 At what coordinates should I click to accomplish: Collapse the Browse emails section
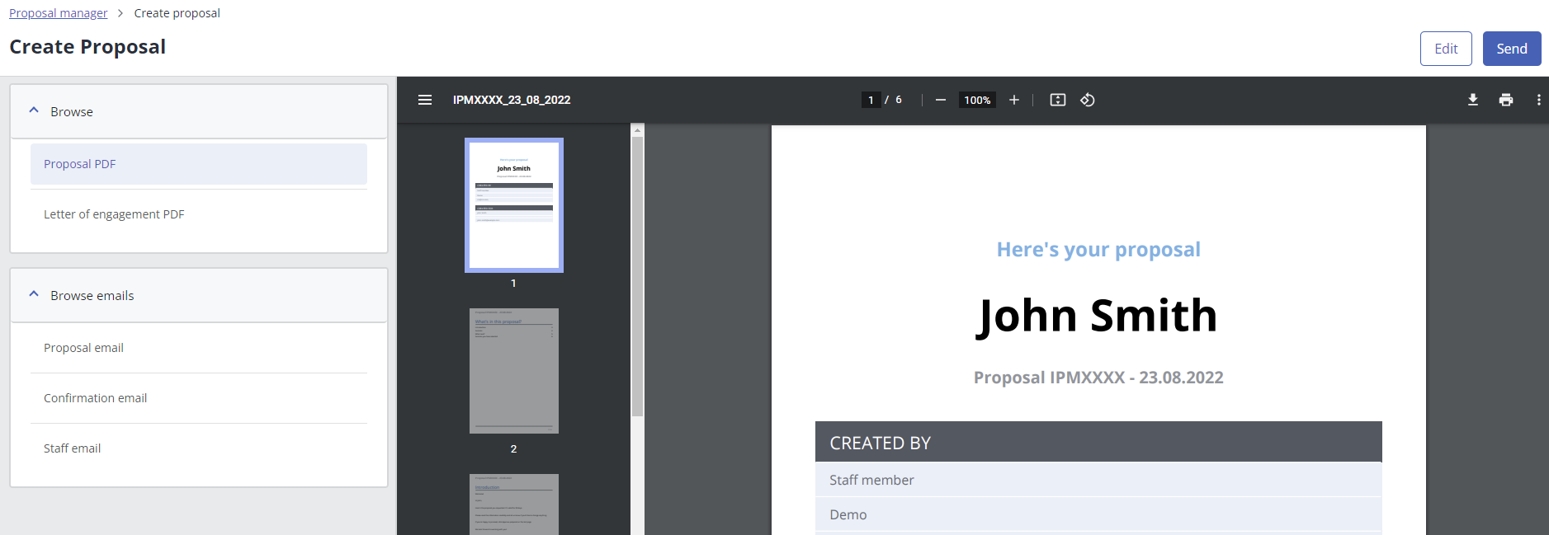click(34, 294)
